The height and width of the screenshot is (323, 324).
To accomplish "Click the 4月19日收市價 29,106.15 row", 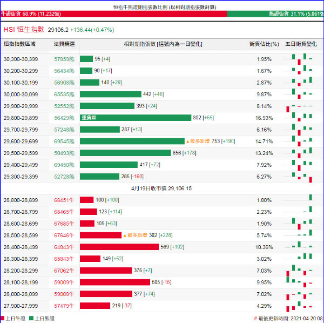I will tap(161, 189).
